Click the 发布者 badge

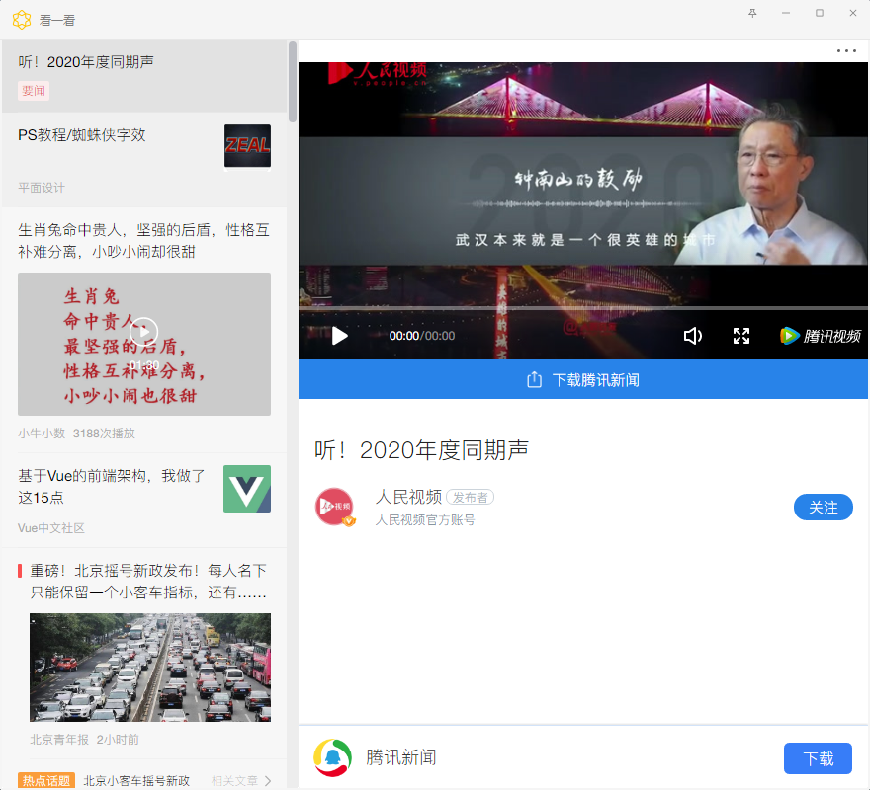(470, 498)
